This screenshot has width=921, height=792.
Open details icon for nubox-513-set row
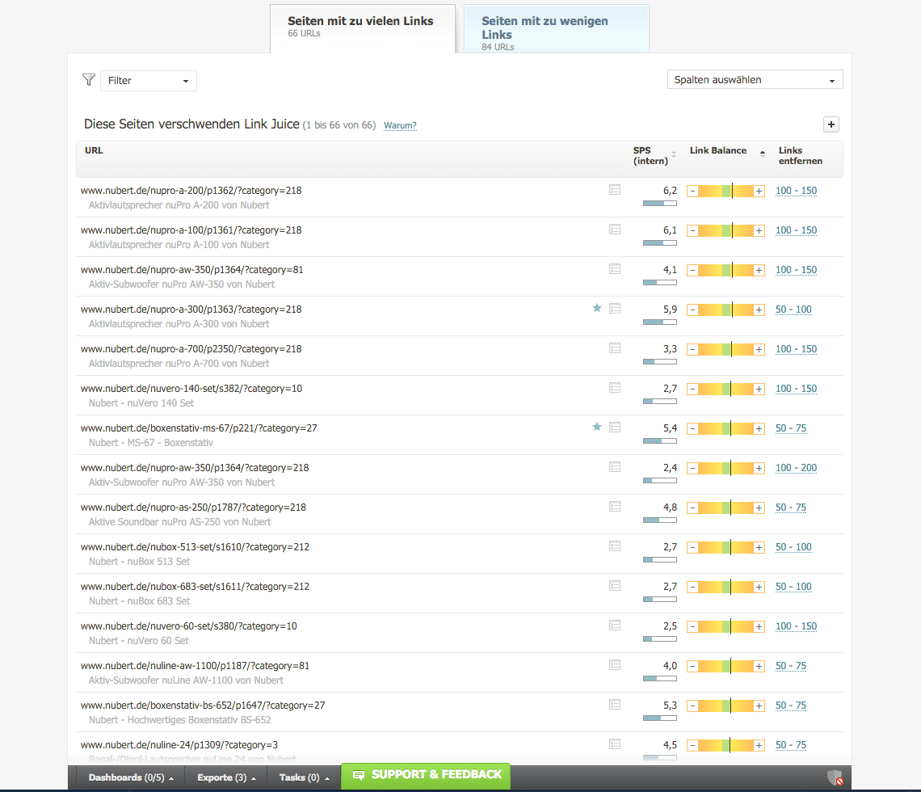point(614,546)
